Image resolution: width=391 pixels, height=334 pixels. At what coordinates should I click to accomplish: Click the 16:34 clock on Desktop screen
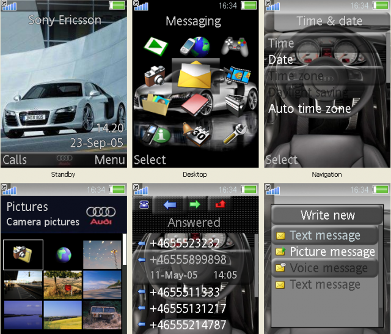228,6
